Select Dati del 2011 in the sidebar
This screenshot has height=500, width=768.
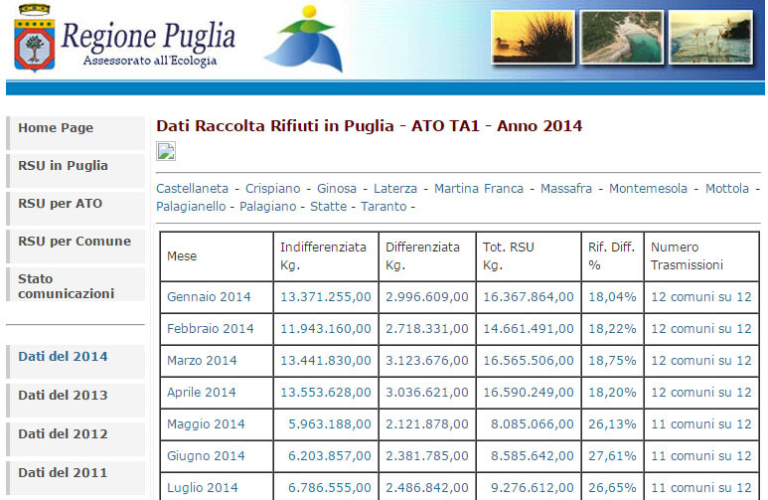point(76,477)
